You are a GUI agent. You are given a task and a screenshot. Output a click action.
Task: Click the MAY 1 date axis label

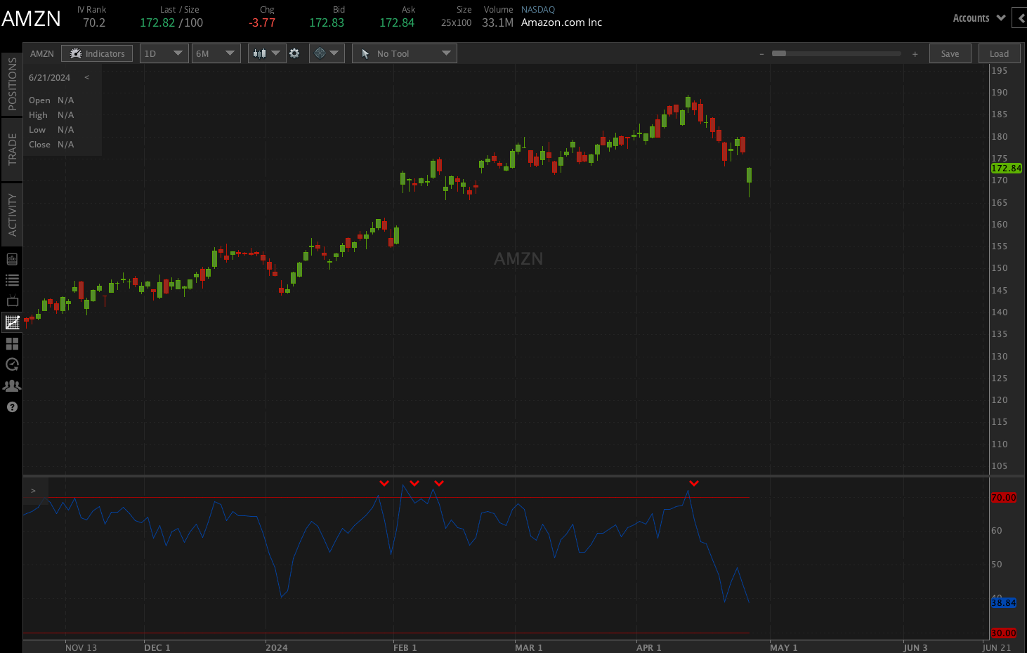783,647
